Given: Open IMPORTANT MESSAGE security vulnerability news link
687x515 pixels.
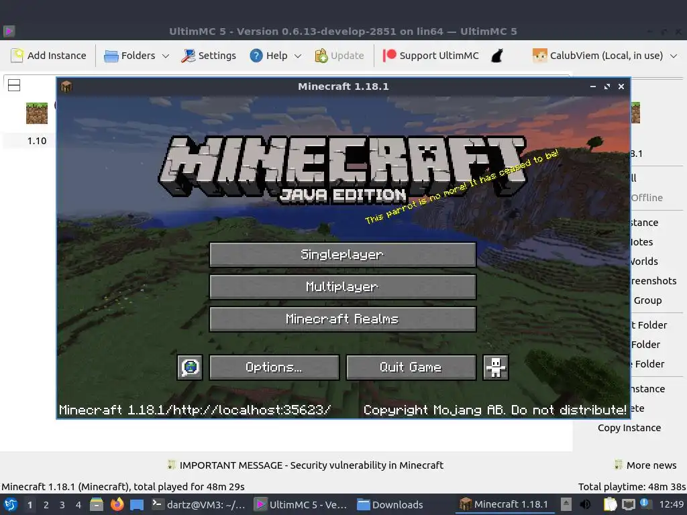Looking at the screenshot, I should 311,465.
